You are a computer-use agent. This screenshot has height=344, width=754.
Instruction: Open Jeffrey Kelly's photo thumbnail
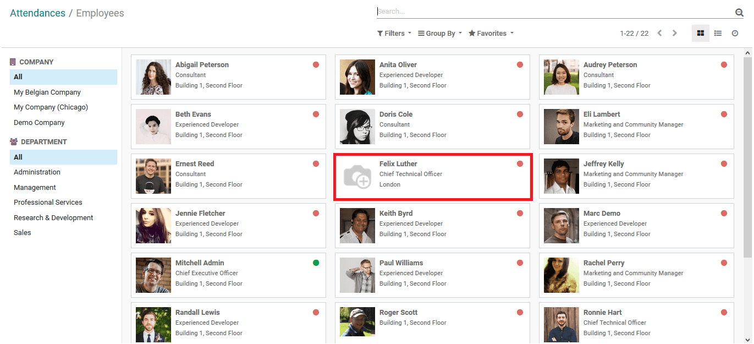[x=562, y=177]
